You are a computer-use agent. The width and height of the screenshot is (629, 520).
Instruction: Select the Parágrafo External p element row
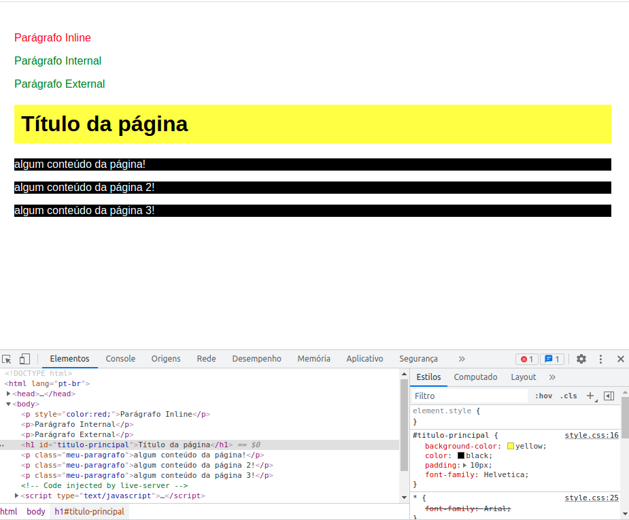[199, 434]
